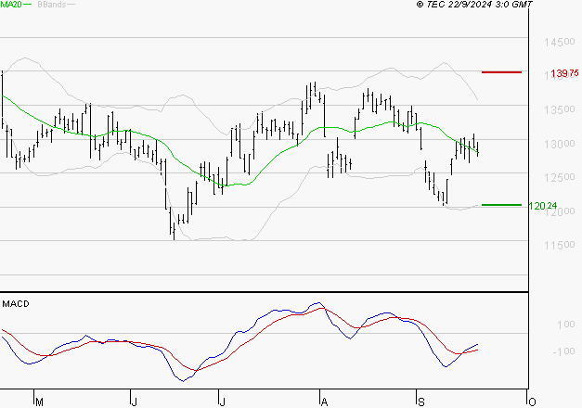
Task: Click the 13000 price axis label
Action: pos(560,144)
